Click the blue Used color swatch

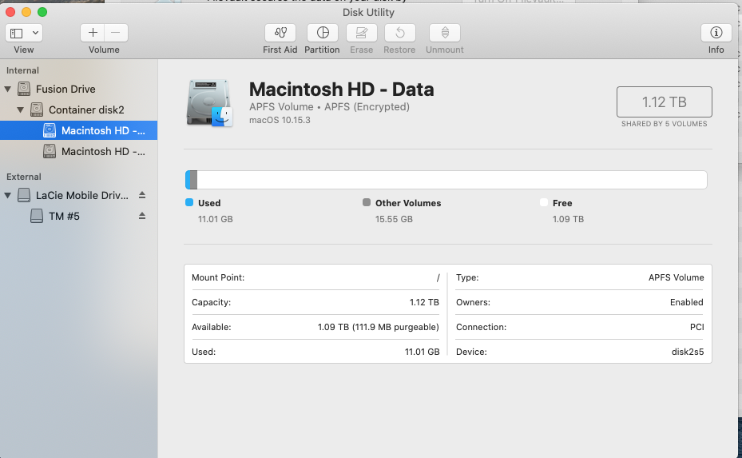click(x=189, y=202)
